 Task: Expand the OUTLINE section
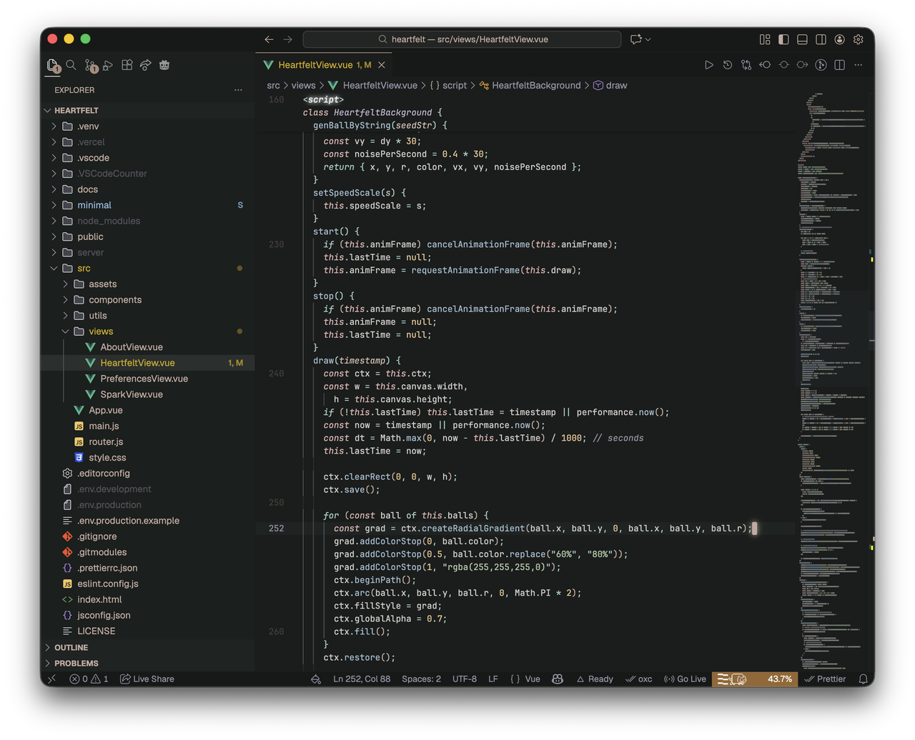pos(148,648)
